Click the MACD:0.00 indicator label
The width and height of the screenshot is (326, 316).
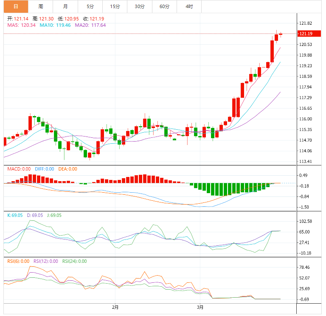coord(19,169)
